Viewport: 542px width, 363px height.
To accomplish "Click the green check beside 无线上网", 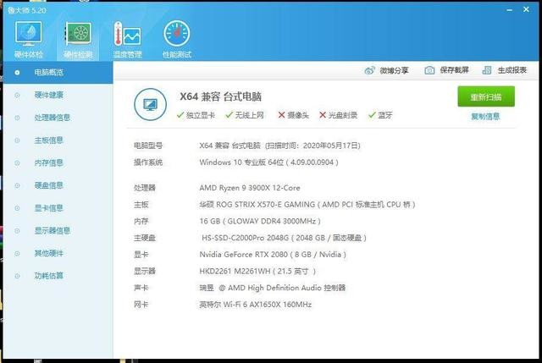I will click(x=230, y=115).
